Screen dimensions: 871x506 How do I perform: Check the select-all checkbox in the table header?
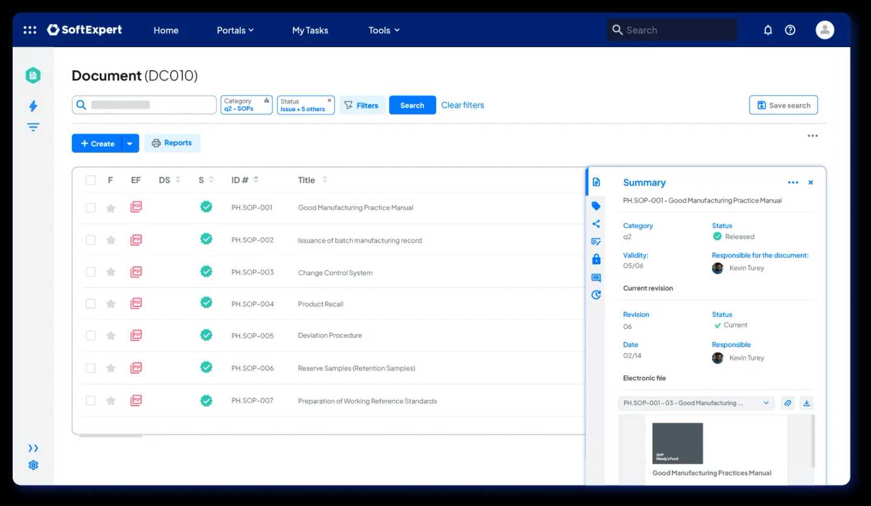click(91, 180)
